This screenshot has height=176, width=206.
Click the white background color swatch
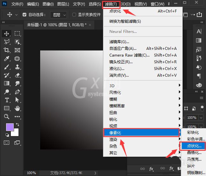click(x=16, y=133)
